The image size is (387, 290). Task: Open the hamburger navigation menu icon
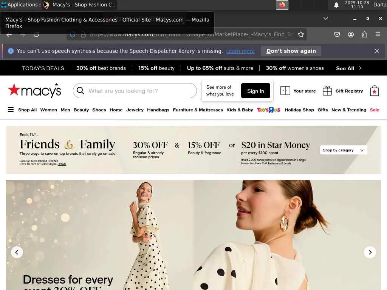click(11, 110)
